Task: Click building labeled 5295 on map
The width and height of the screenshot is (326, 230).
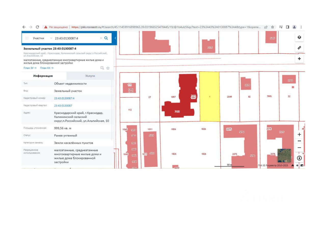Action: click(271, 37)
